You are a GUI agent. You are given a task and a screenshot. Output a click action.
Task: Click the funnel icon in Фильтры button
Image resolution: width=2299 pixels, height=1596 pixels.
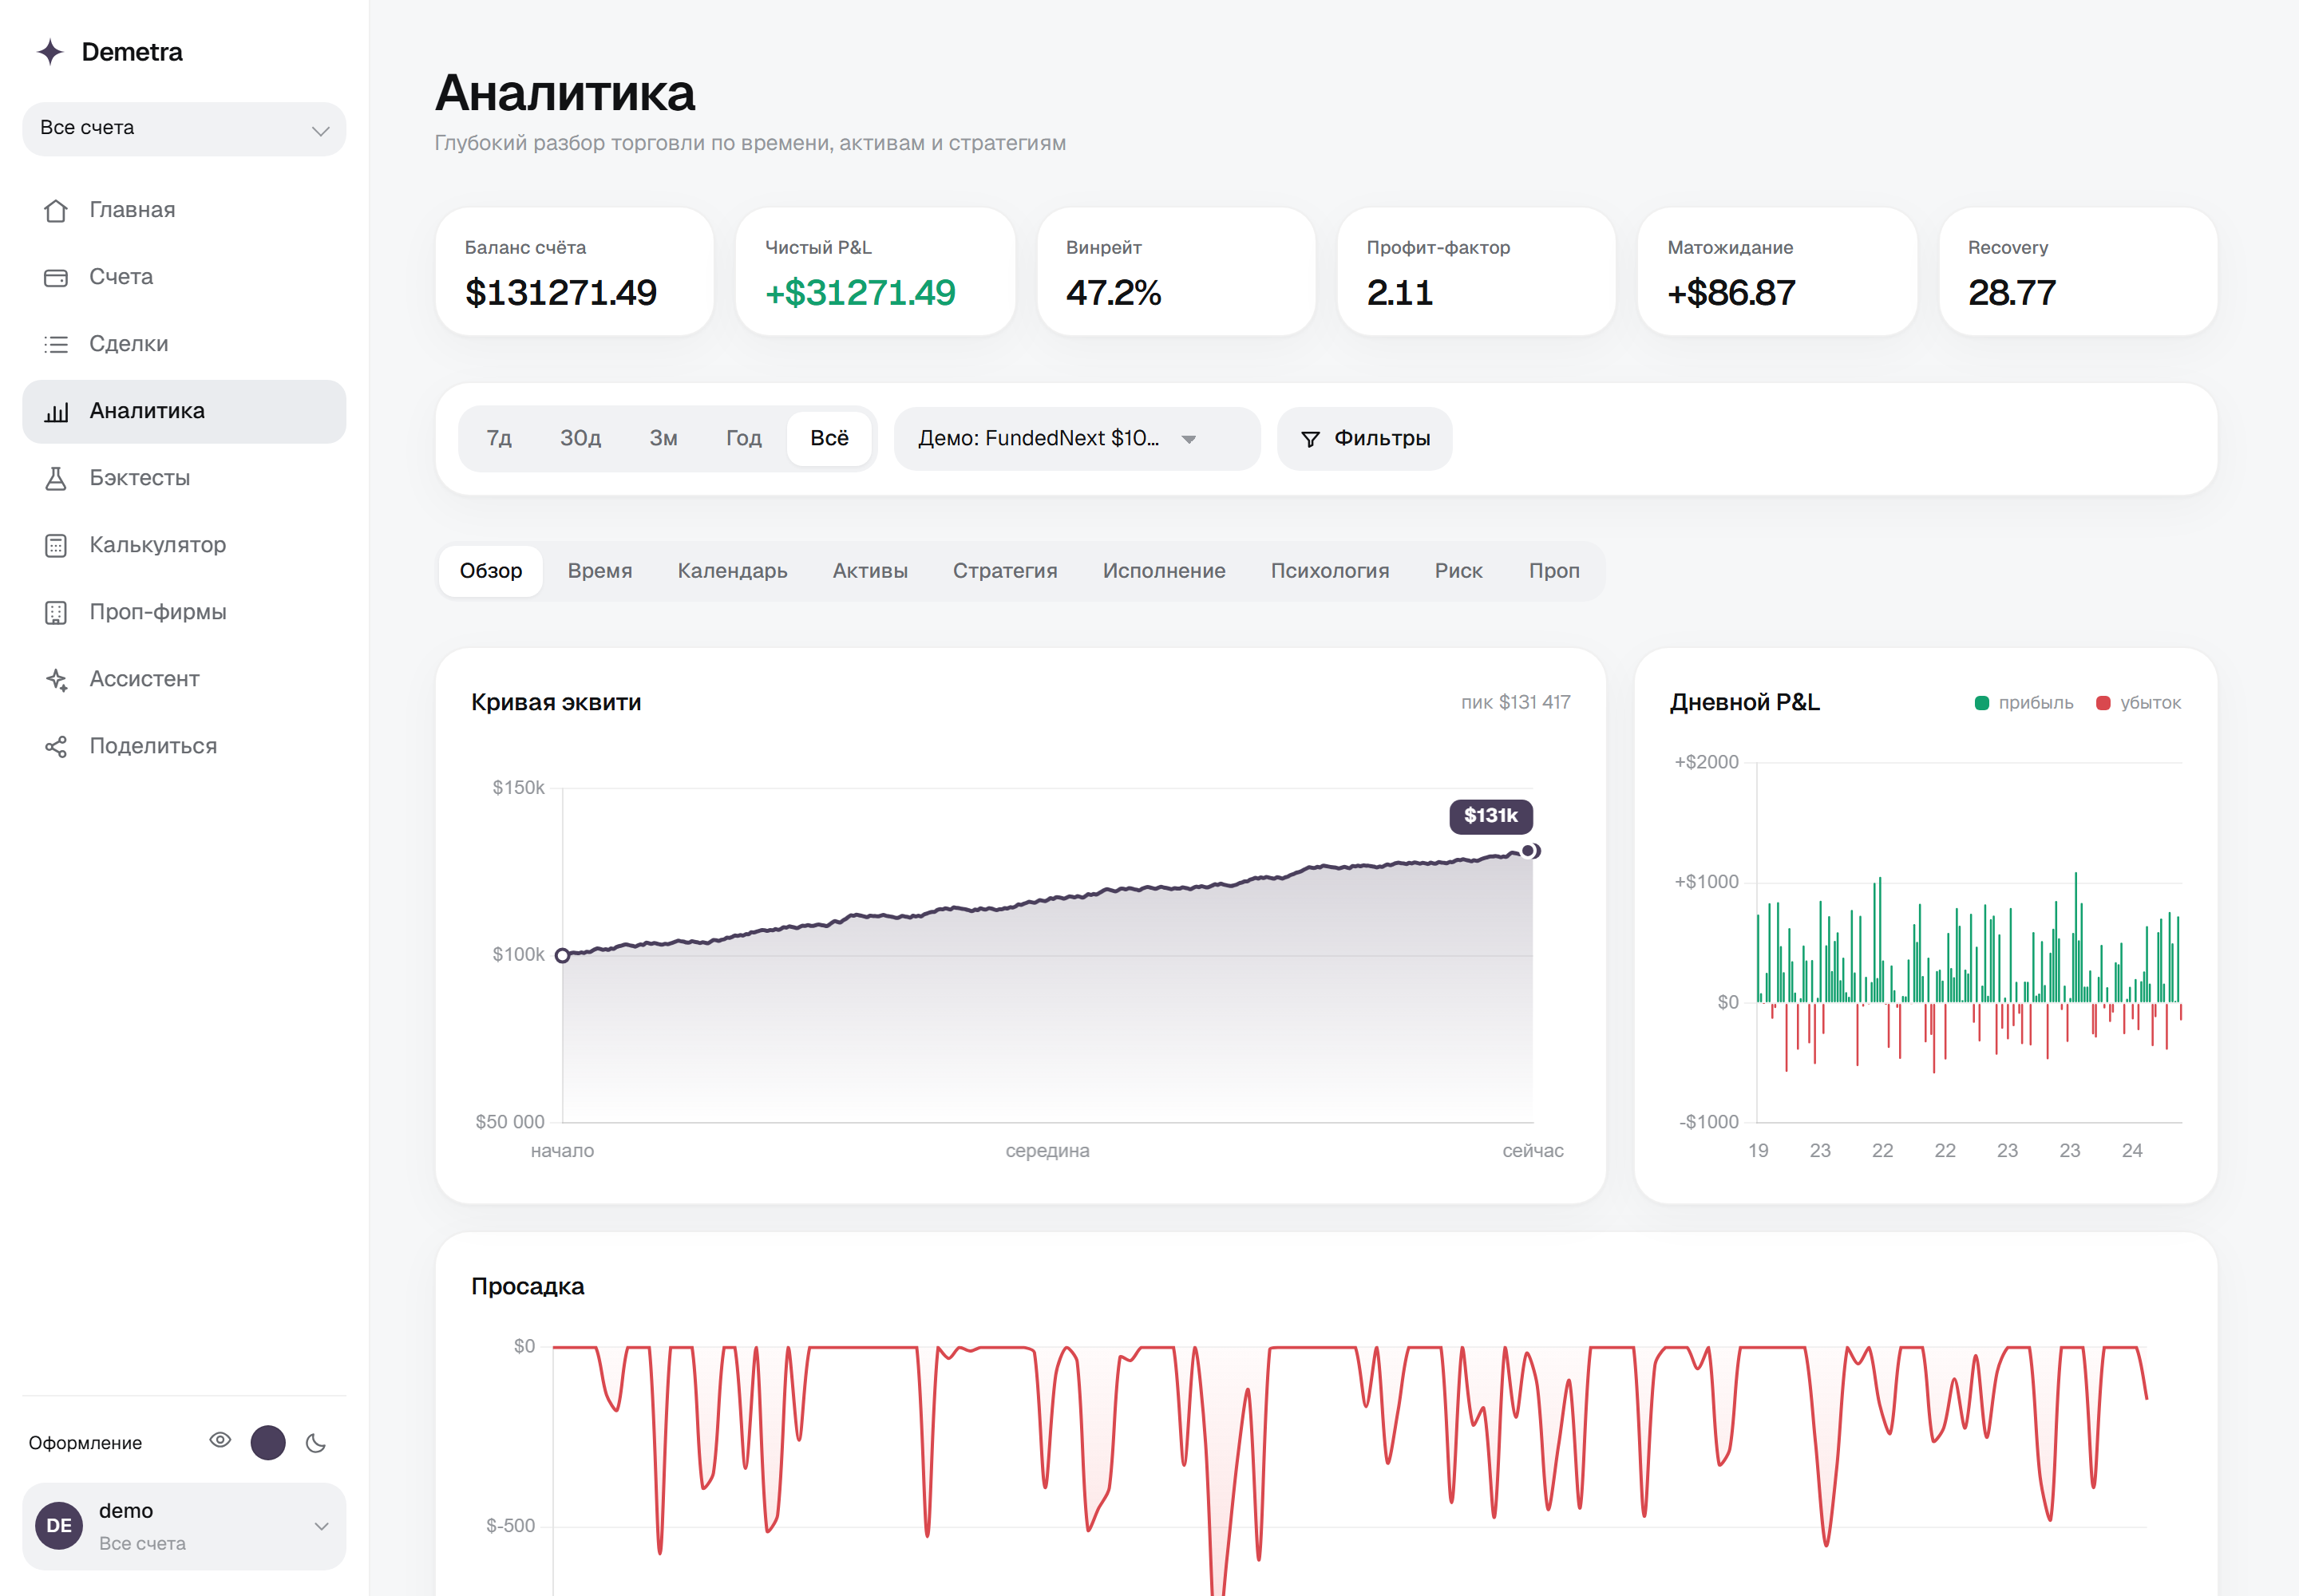click(1311, 439)
